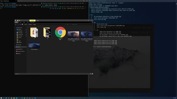Click the PowerShell prompt line 'PS C:\Users\shenh\Desktop>'
The image size is (177, 99).
(x=102, y=47)
